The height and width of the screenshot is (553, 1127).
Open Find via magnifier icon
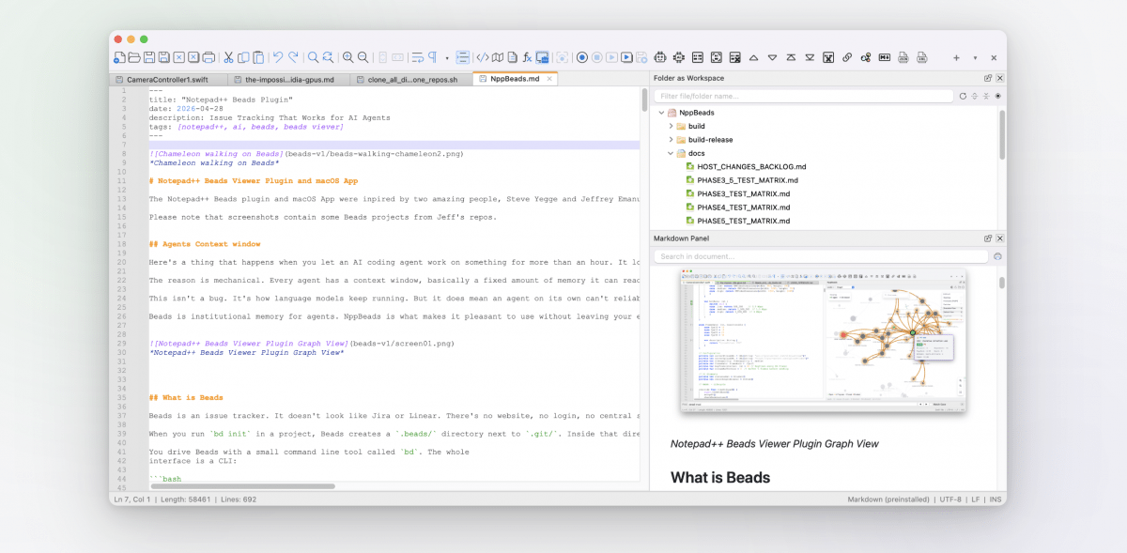(314, 57)
